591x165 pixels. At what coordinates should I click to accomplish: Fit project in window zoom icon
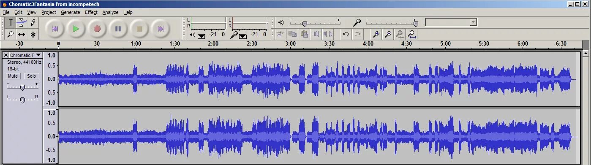[x=412, y=34]
